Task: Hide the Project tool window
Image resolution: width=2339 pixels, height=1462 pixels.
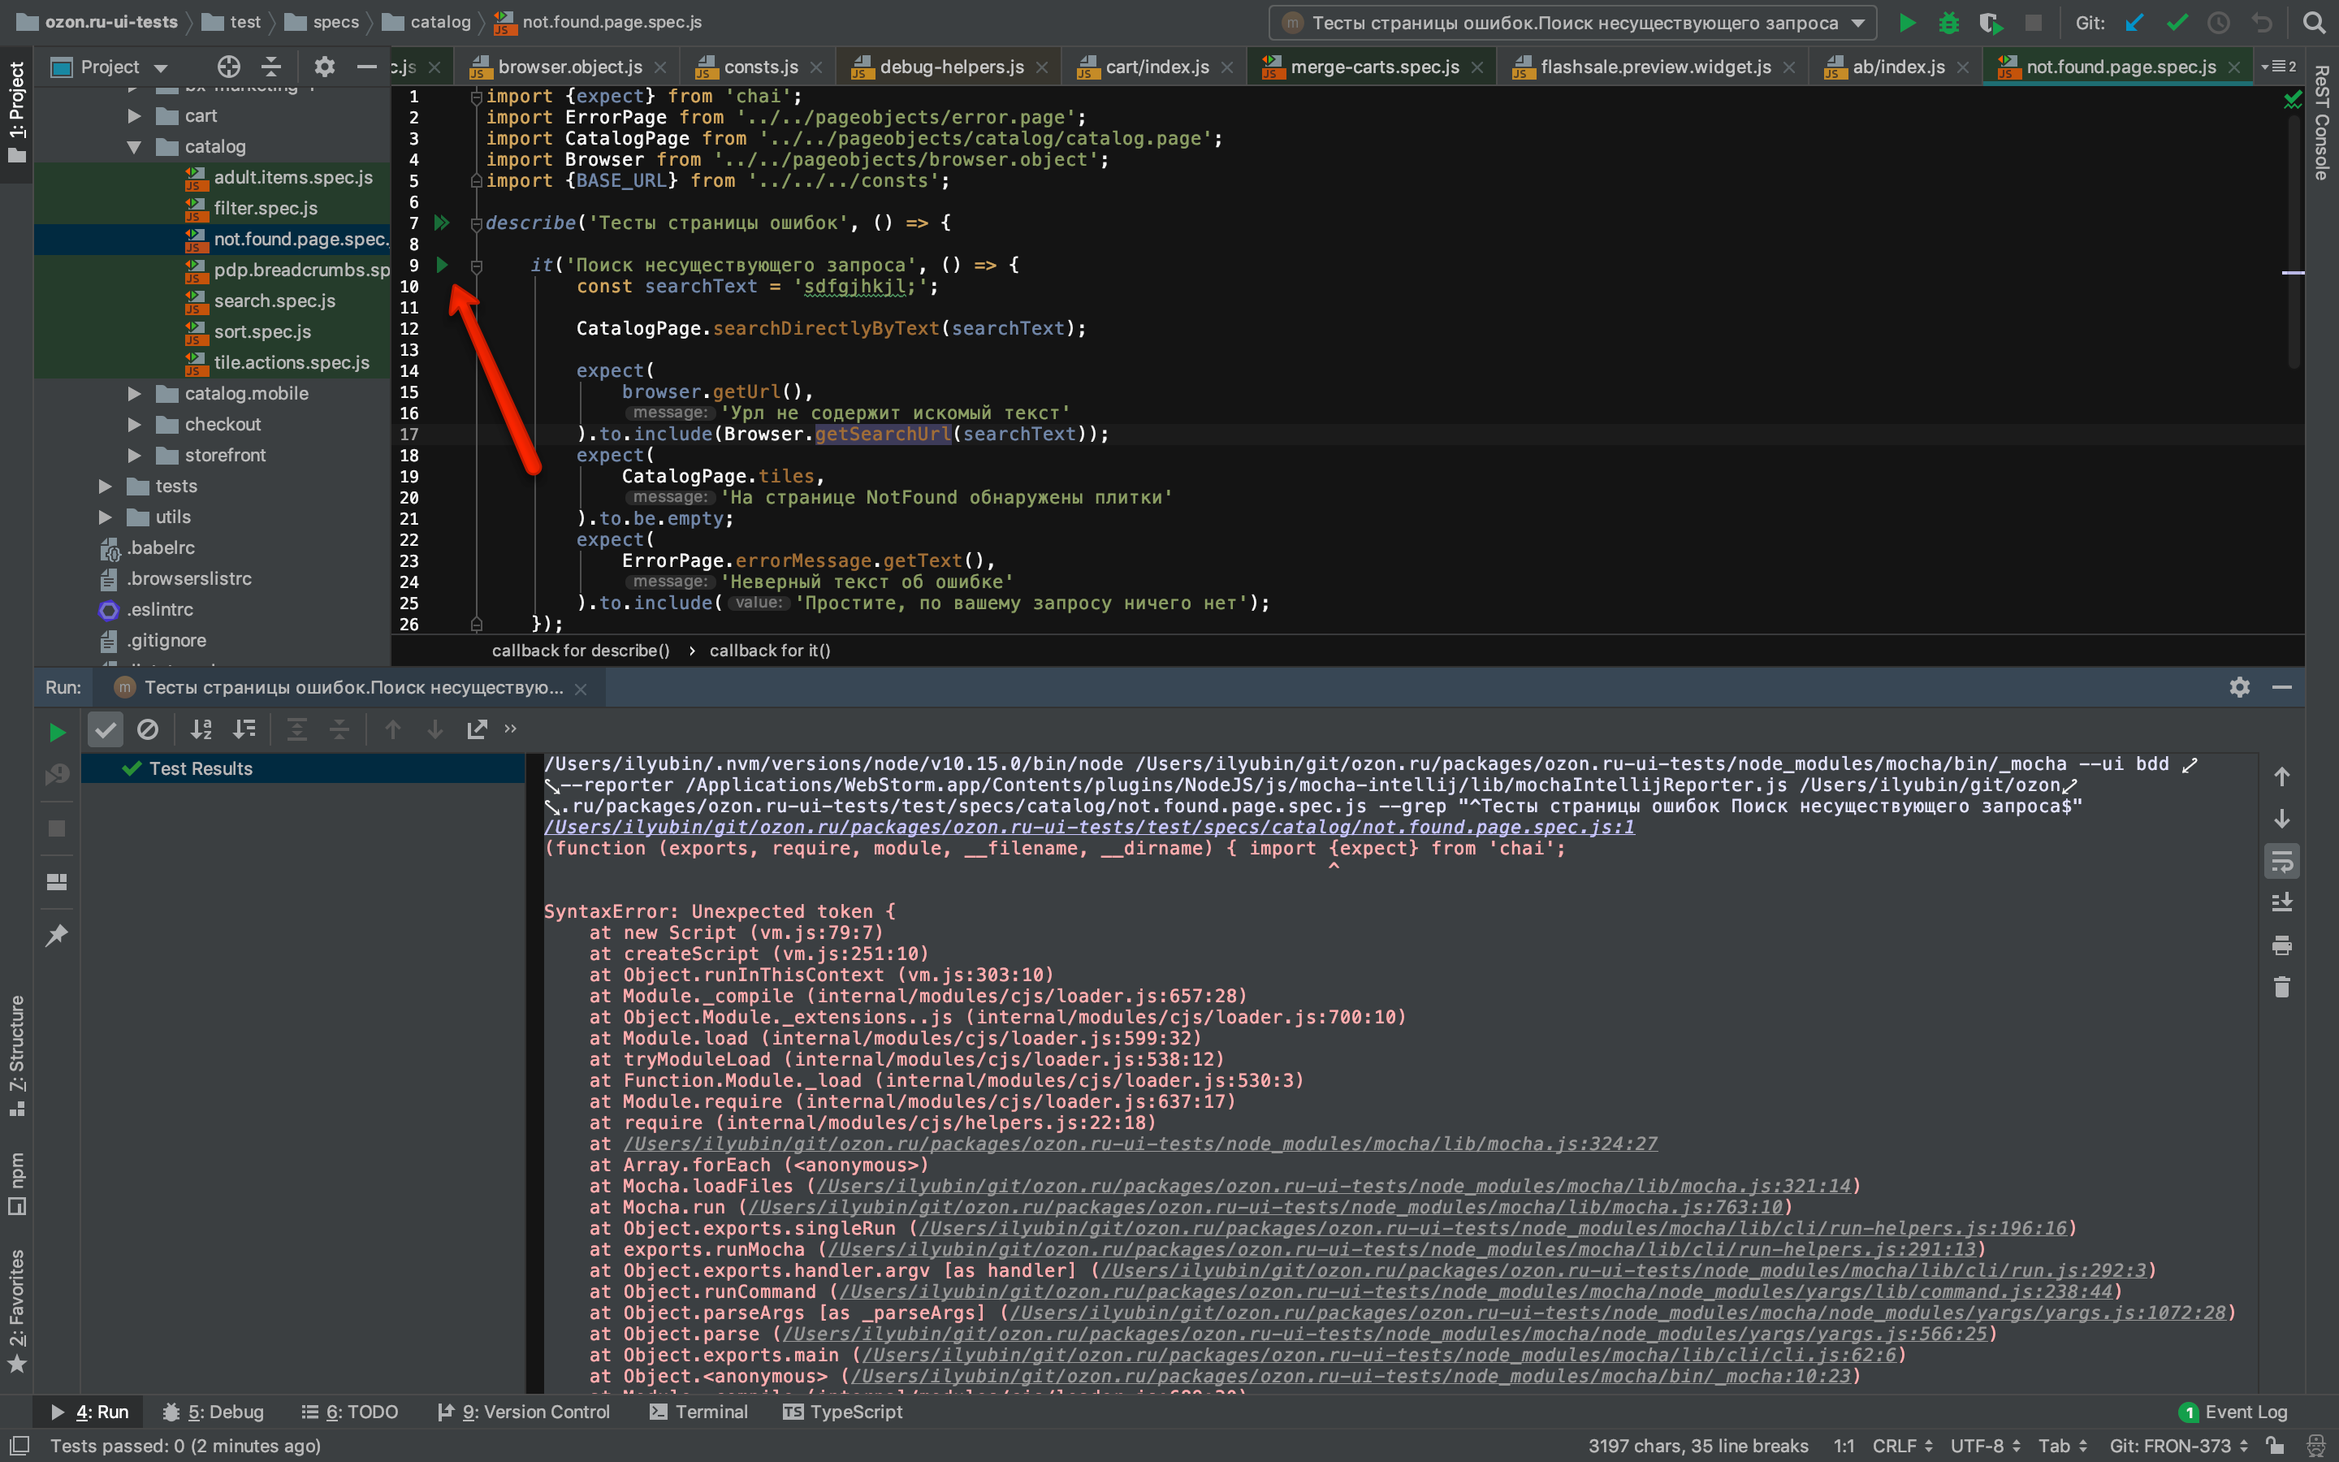Action: [366, 66]
